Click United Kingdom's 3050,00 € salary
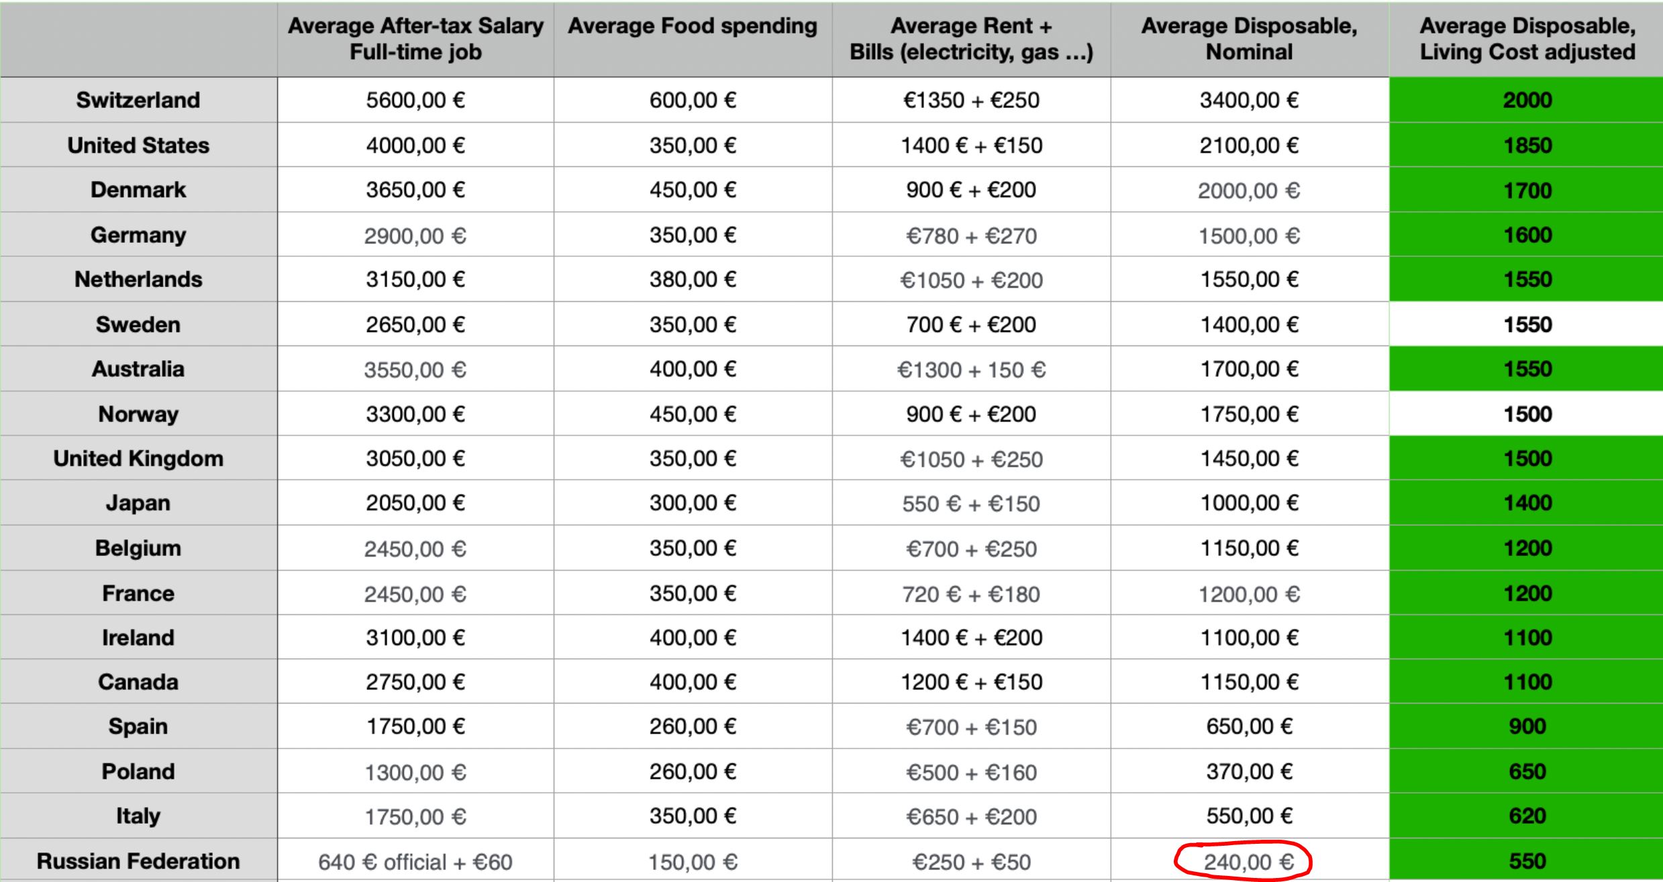The height and width of the screenshot is (882, 1663). [x=415, y=458]
